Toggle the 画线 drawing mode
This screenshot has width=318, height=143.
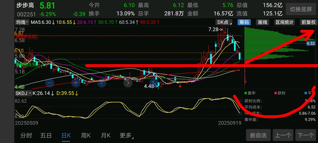pos(263,22)
